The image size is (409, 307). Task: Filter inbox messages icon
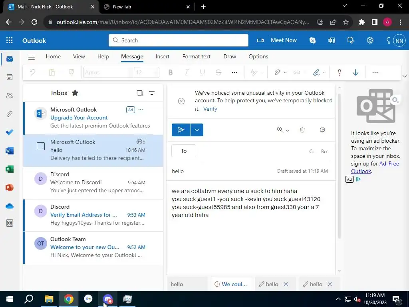tap(152, 93)
